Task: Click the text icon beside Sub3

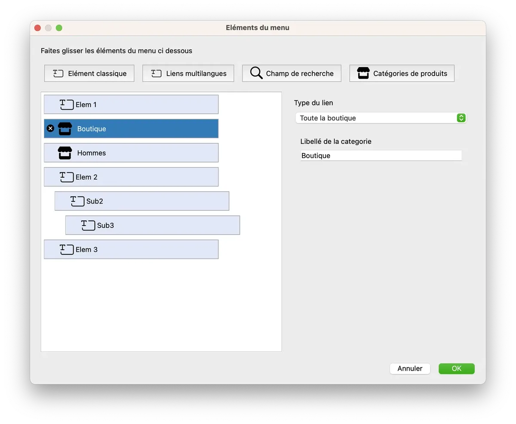Action: (x=88, y=225)
